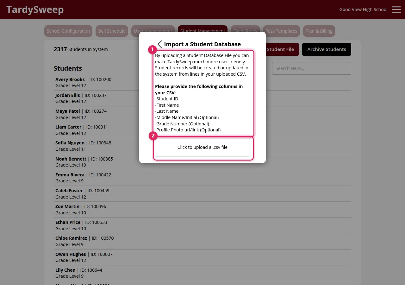
Task: Click the Archive Students button
Action: point(327,49)
